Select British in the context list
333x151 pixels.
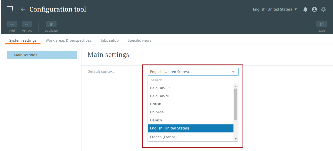click(x=191, y=104)
